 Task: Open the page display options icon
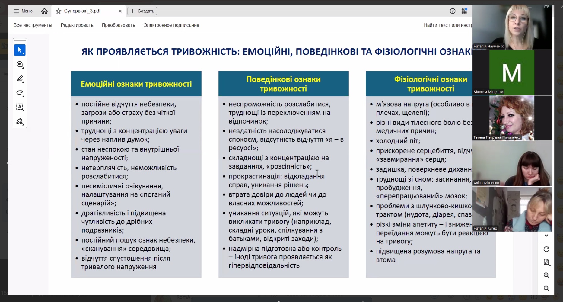[x=546, y=262]
